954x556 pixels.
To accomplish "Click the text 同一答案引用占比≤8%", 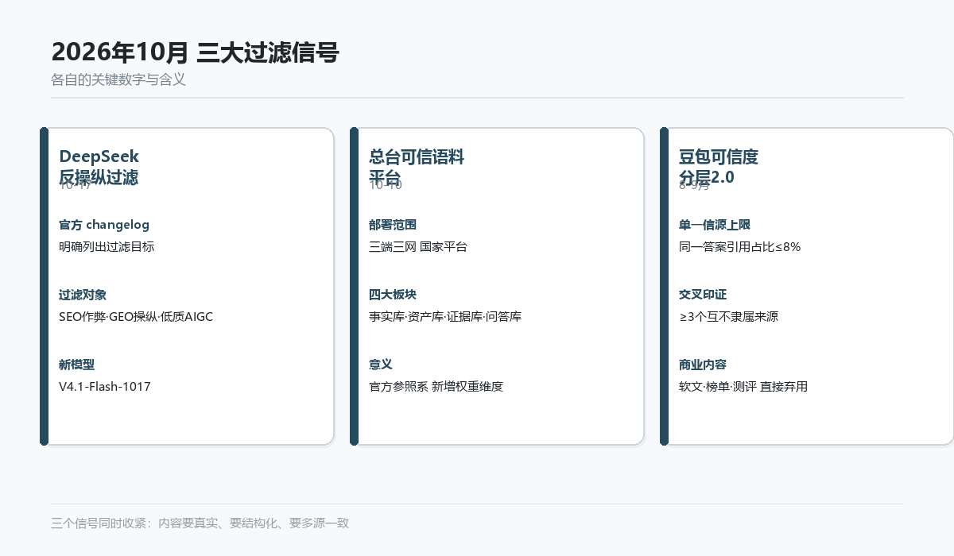I will 740,247.
